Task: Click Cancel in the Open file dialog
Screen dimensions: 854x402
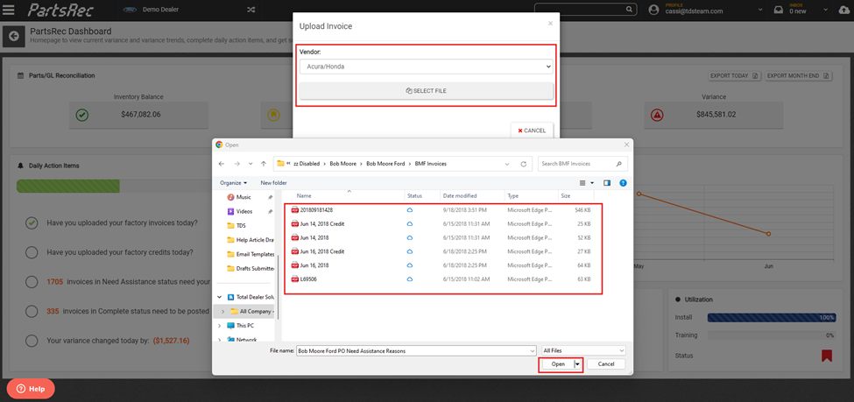Action: click(x=605, y=363)
